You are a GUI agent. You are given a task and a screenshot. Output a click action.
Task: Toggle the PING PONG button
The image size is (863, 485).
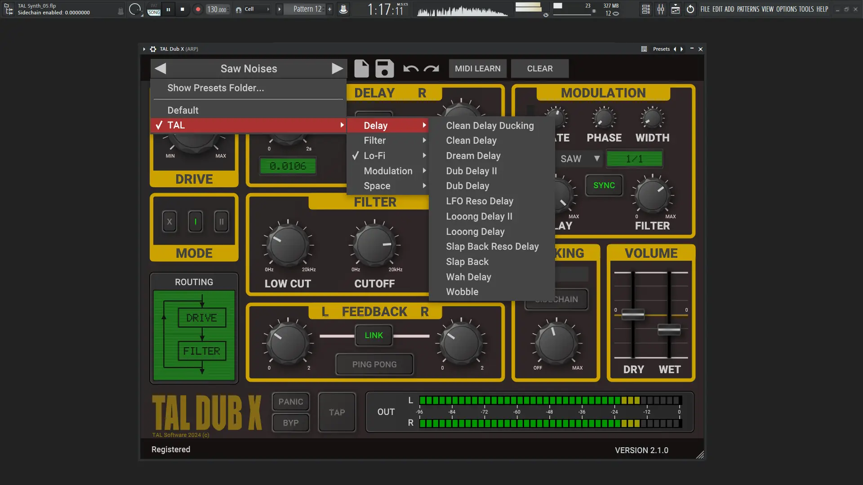374,364
